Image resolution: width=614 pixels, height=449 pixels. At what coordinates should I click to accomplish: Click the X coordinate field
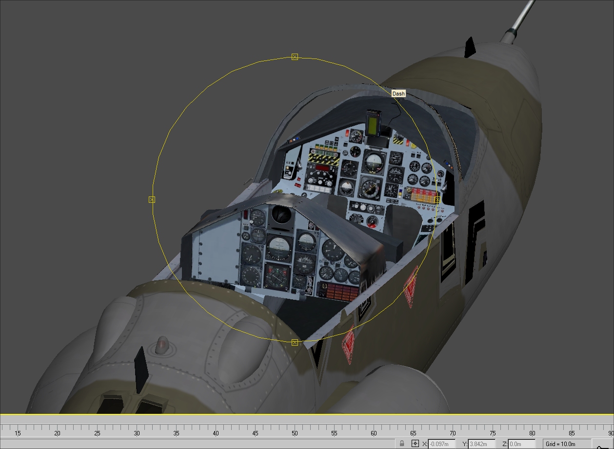pos(441,444)
